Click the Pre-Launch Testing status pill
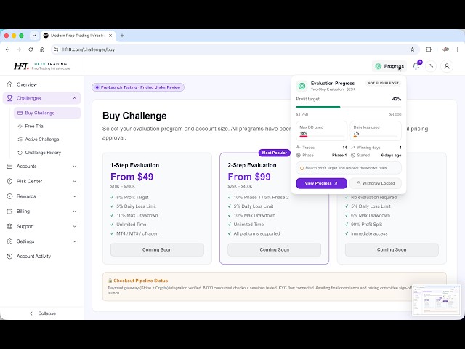 (x=138, y=87)
